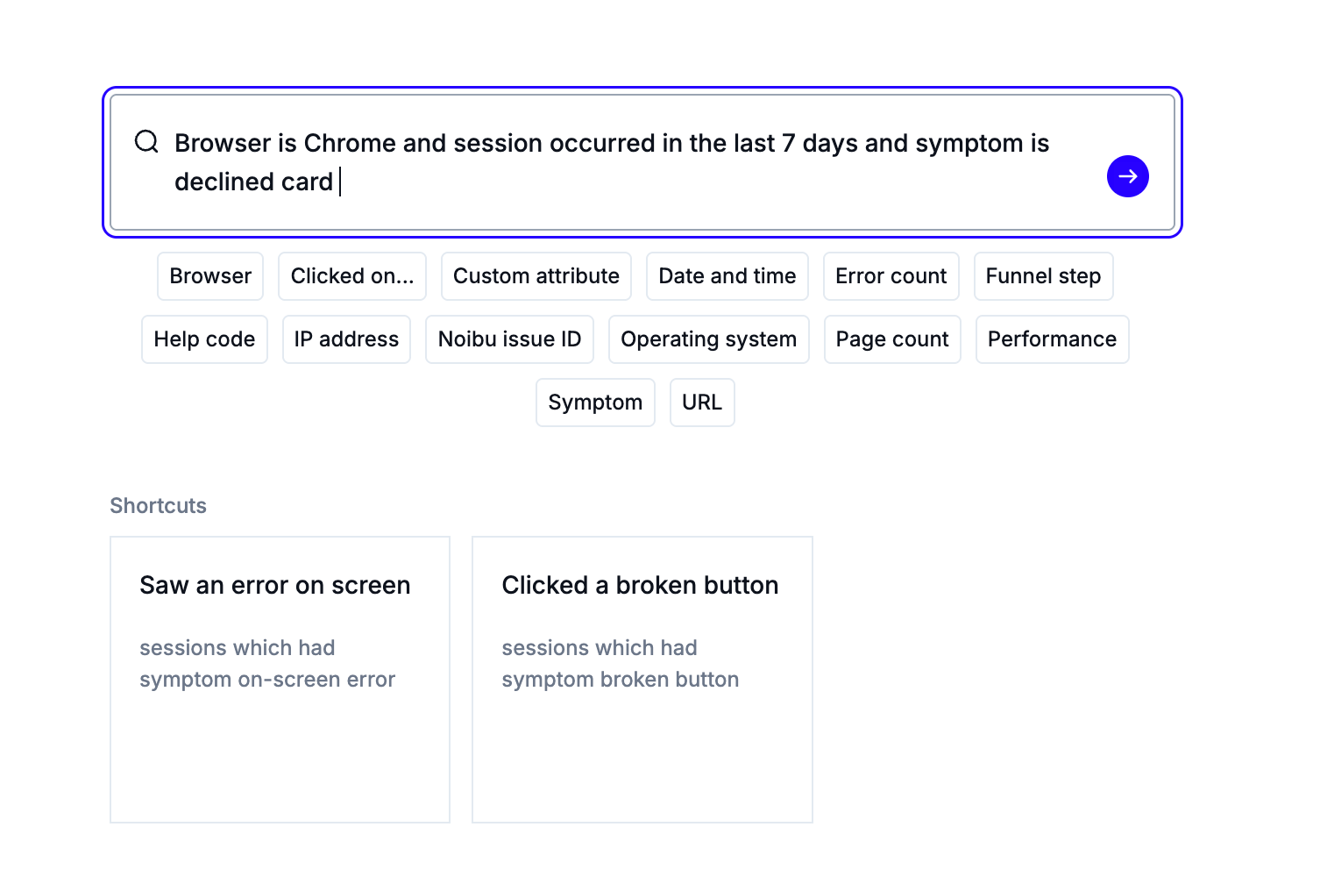The height and width of the screenshot is (891, 1320).
Task: Choose the Custom attribute filter
Action: (x=536, y=276)
